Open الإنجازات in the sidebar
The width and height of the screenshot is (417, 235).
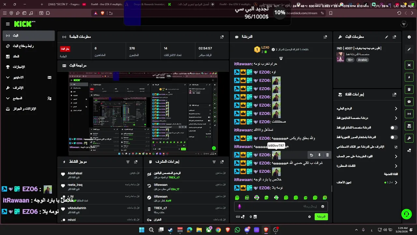tap(29, 67)
